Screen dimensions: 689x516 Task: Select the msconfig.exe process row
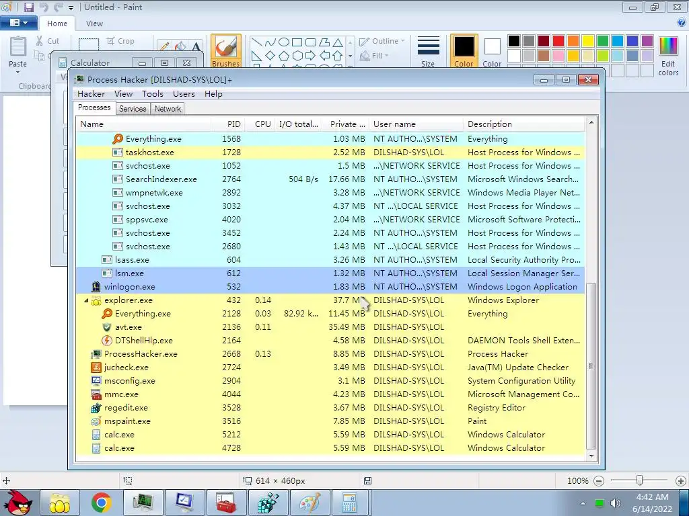(330, 381)
